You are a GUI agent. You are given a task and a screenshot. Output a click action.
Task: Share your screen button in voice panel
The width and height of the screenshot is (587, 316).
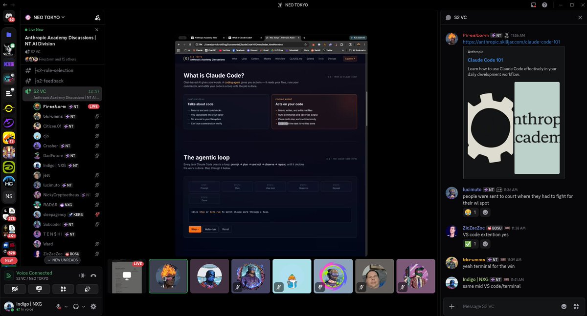tap(39, 289)
